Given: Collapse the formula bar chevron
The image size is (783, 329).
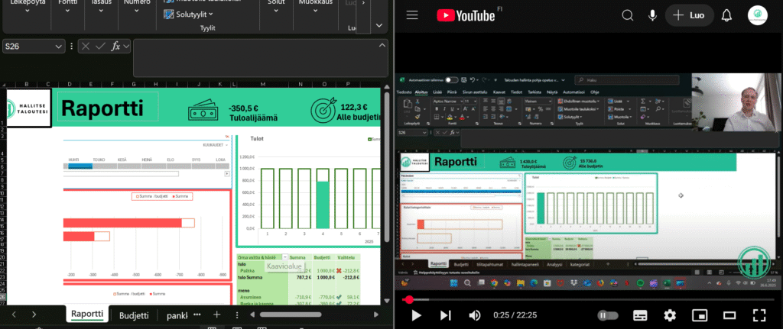Looking at the screenshot, I should click(382, 46).
